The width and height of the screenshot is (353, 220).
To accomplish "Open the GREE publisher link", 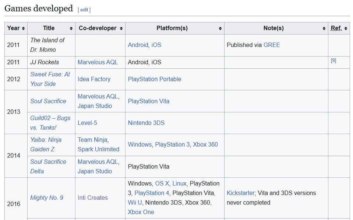I will (x=272, y=45).
